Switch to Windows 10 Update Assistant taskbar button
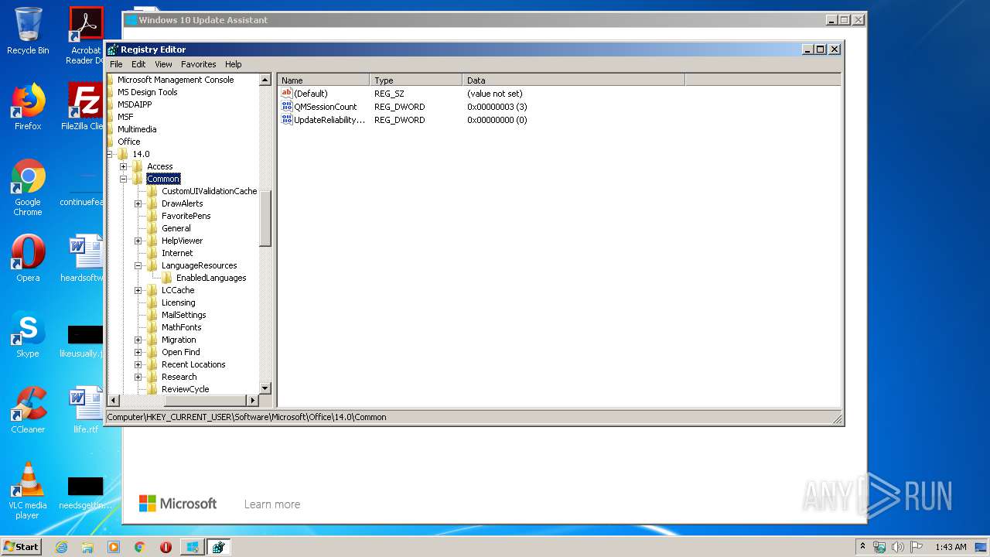990x557 pixels. (192, 547)
